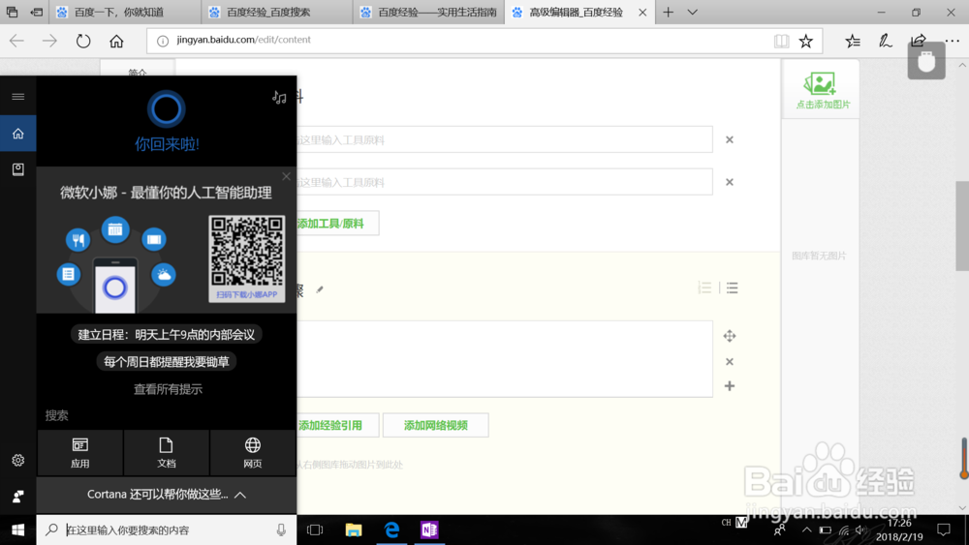969x545 pixels.
Task: Click the address bar URL
Action: [243, 40]
